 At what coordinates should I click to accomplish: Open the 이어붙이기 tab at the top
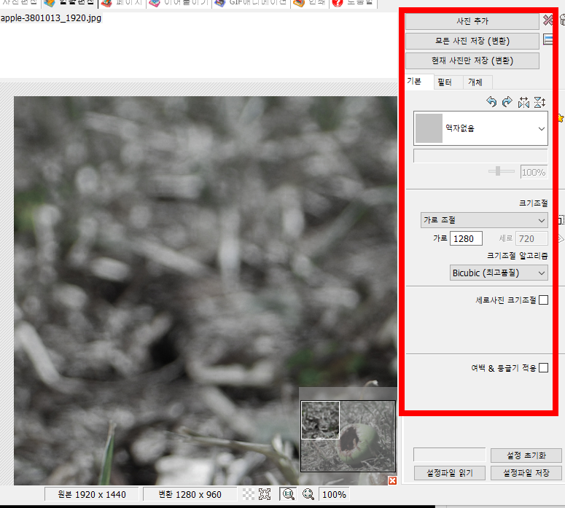click(179, 3)
